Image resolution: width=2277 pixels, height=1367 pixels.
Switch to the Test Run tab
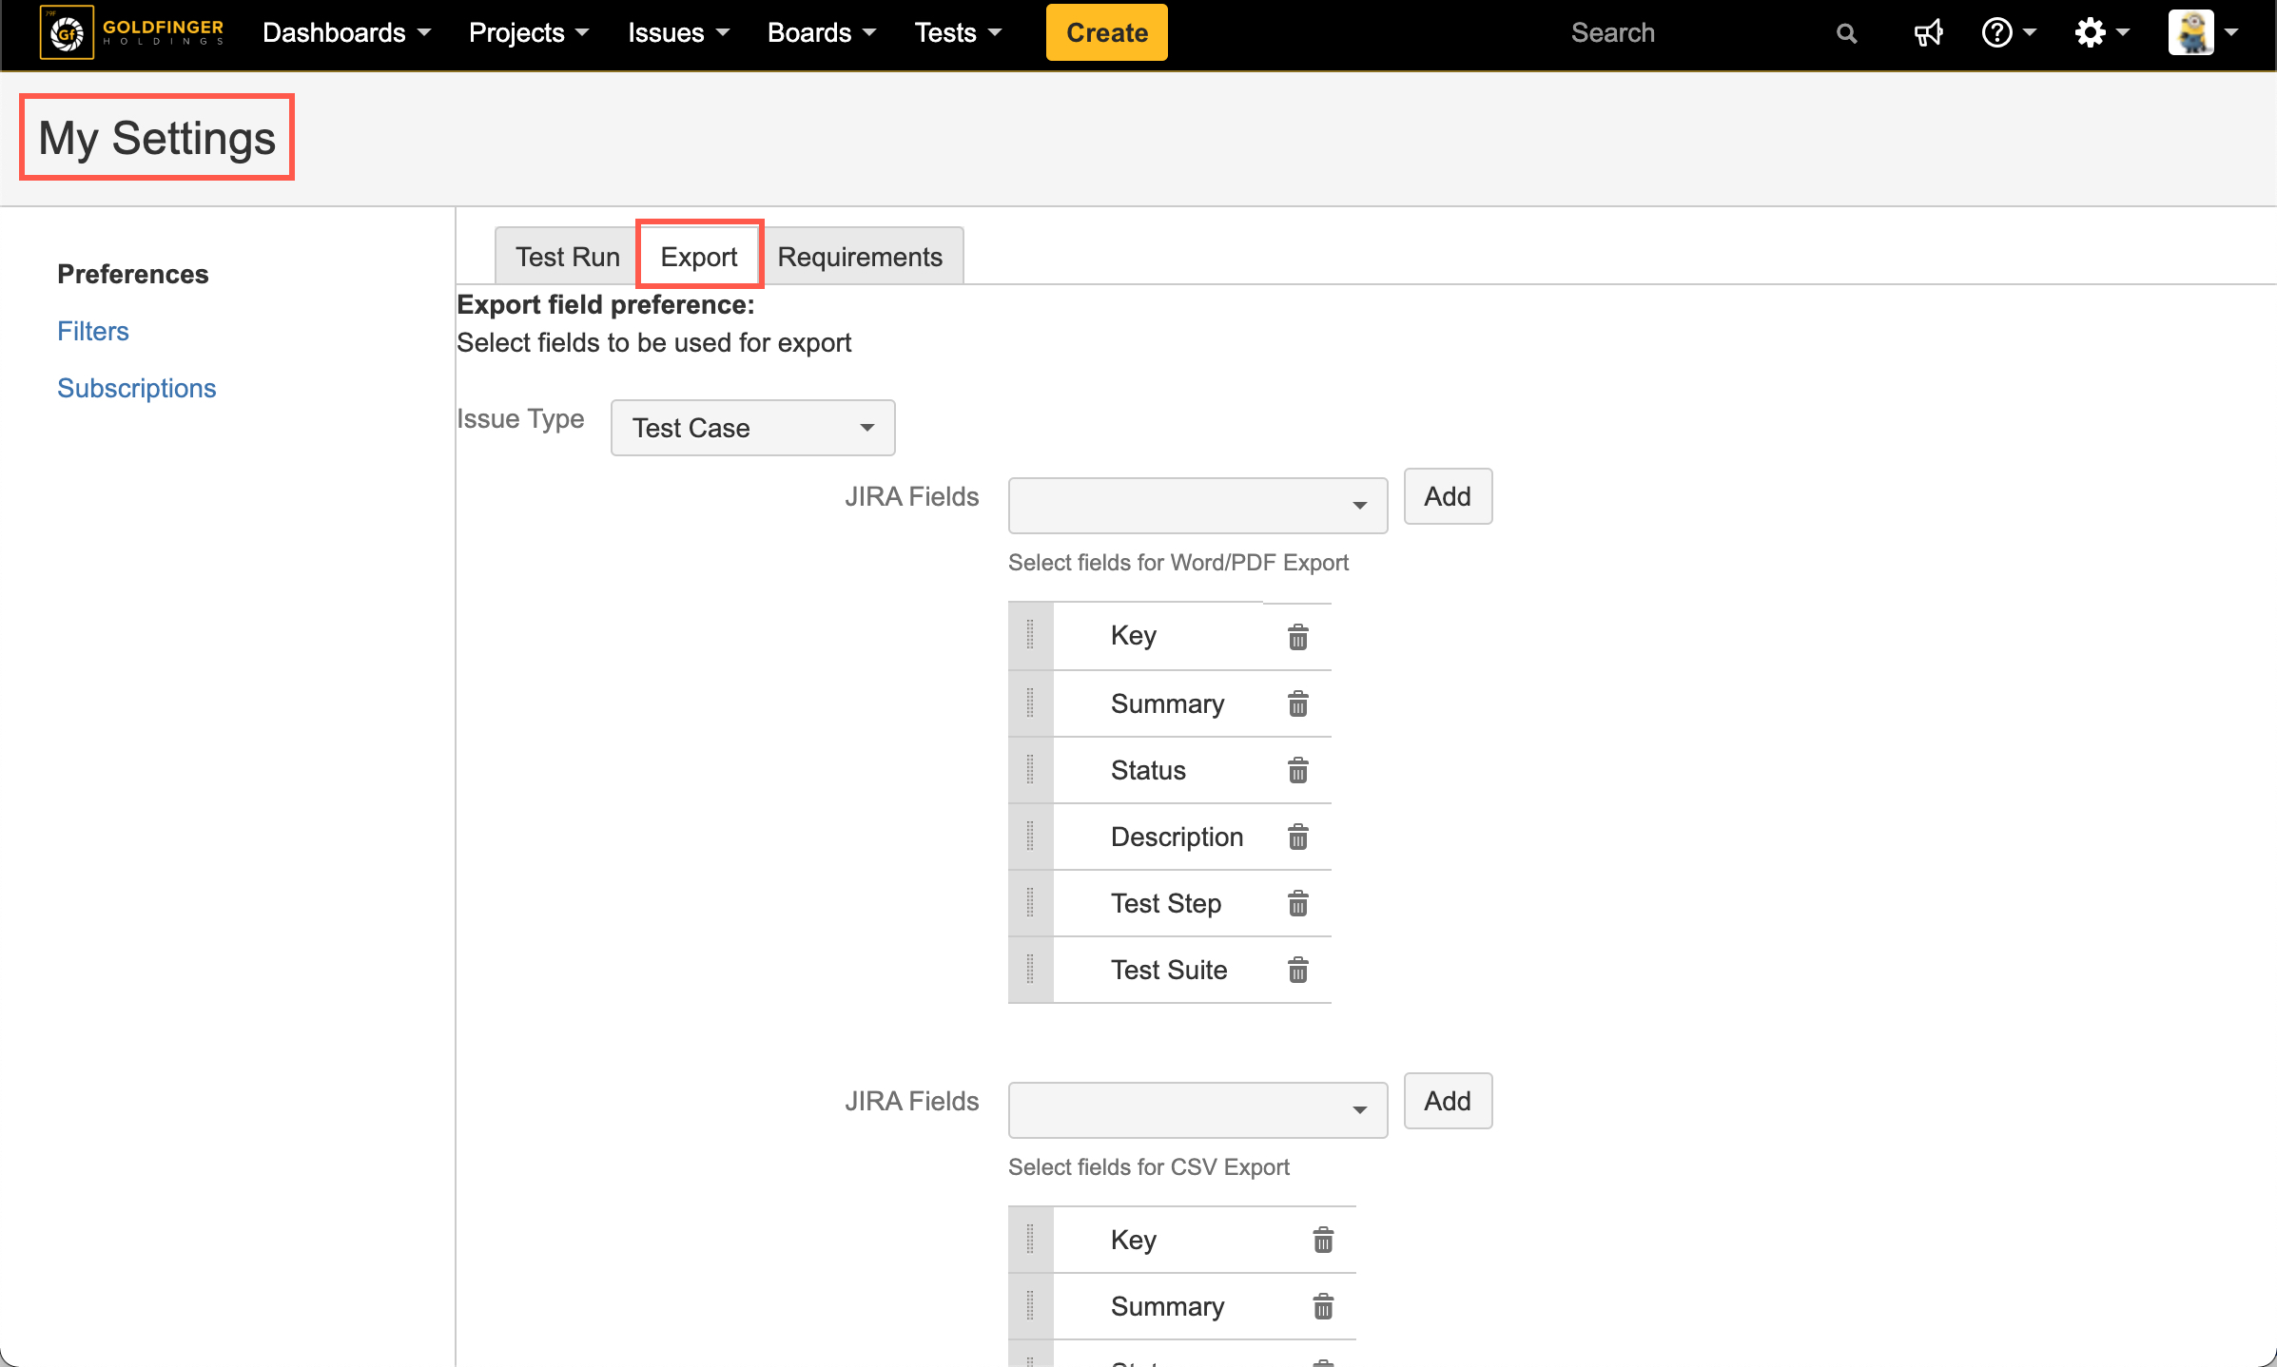tap(567, 257)
